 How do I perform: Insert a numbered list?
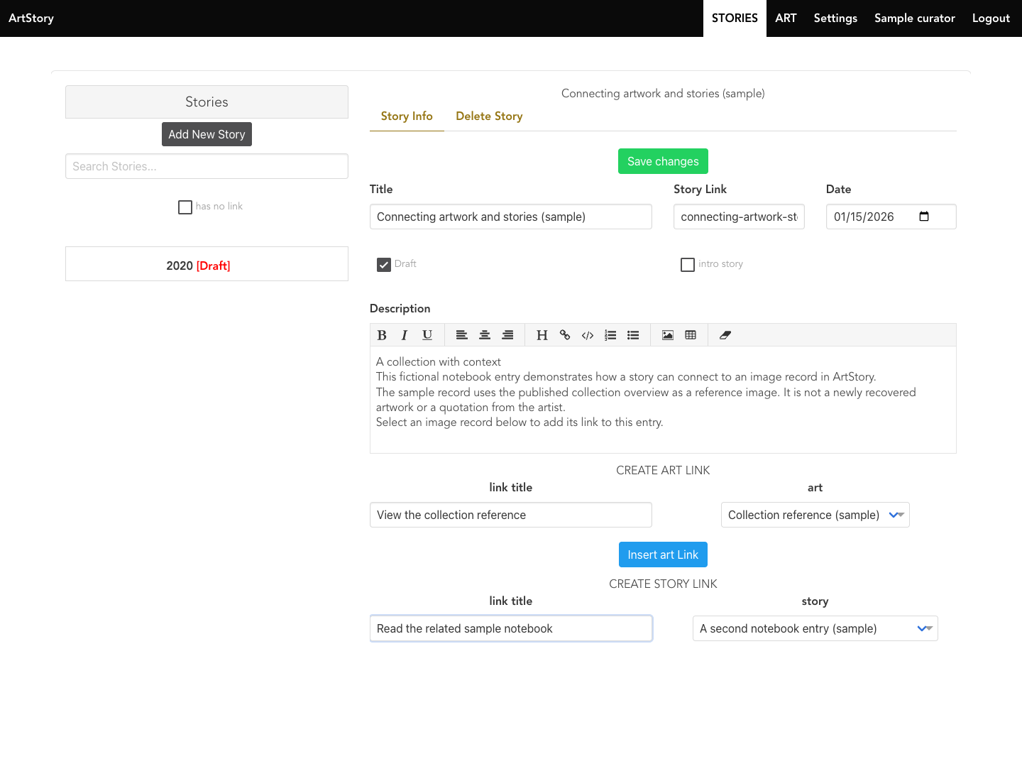pyautogui.click(x=610, y=335)
